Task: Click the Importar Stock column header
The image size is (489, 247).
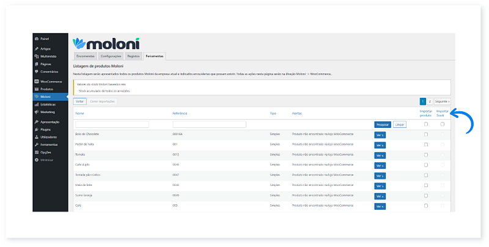Action: point(442,114)
